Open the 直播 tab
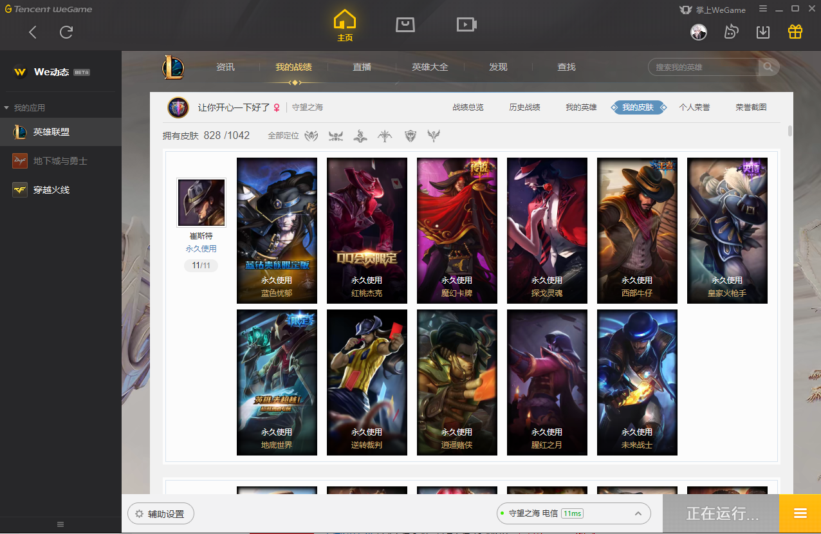The height and width of the screenshot is (534, 821). [x=362, y=67]
